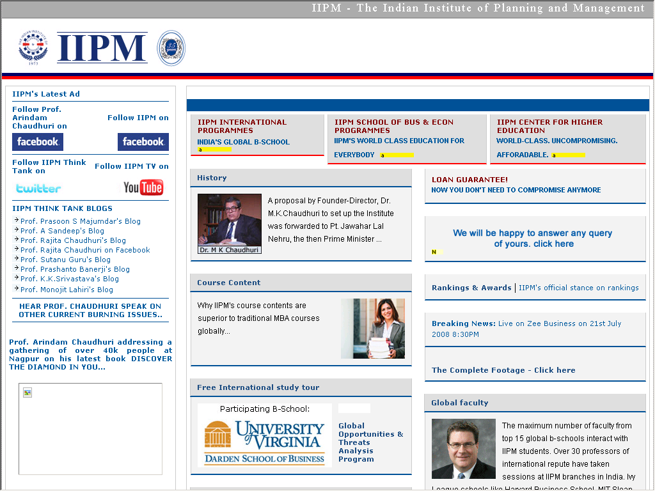Open the twitter logo for IIPM Think Tank
This screenshot has height=491, width=655.
point(38,189)
